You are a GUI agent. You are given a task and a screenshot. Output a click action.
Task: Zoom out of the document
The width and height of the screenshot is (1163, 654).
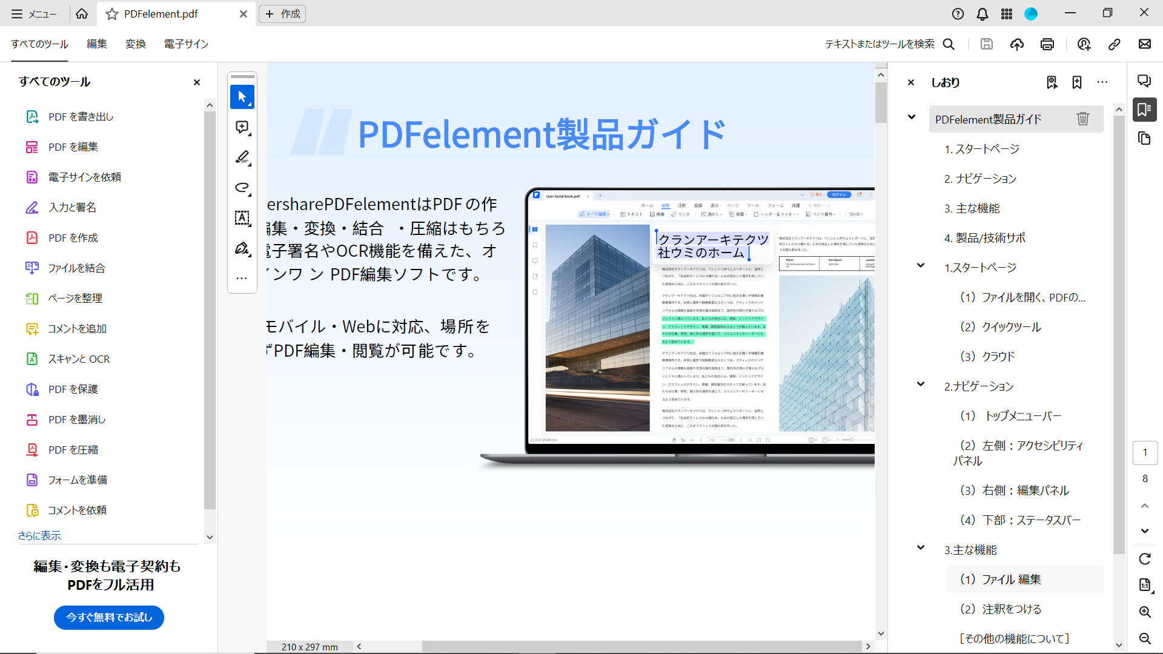1145,639
